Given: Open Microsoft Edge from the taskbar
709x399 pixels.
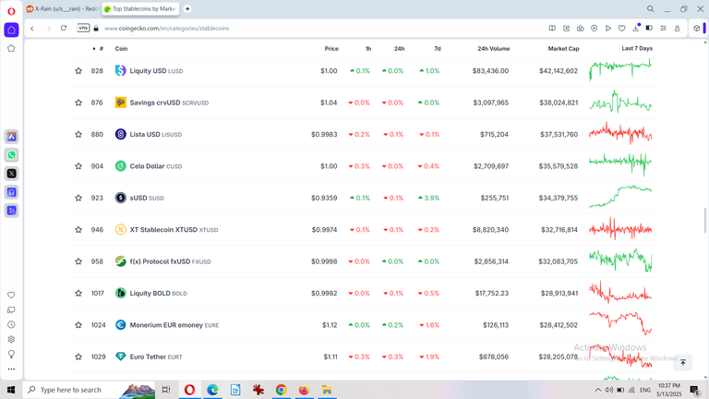Looking at the screenshot, I should (x=212, y=390).
